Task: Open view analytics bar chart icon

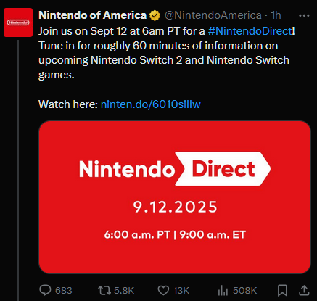Action: tap(223, 290)
